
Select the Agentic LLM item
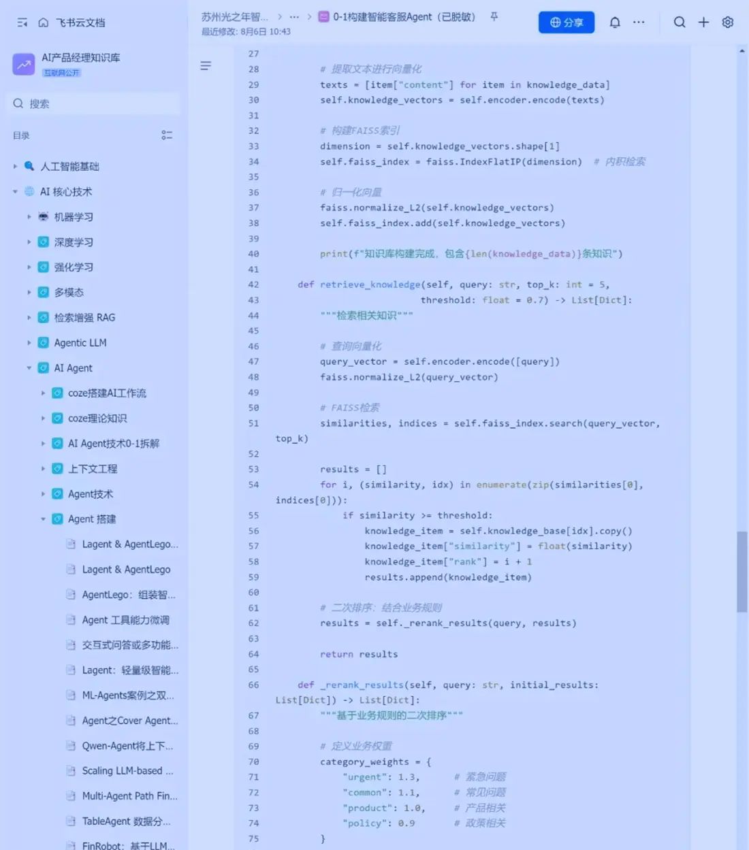point(80,343)
